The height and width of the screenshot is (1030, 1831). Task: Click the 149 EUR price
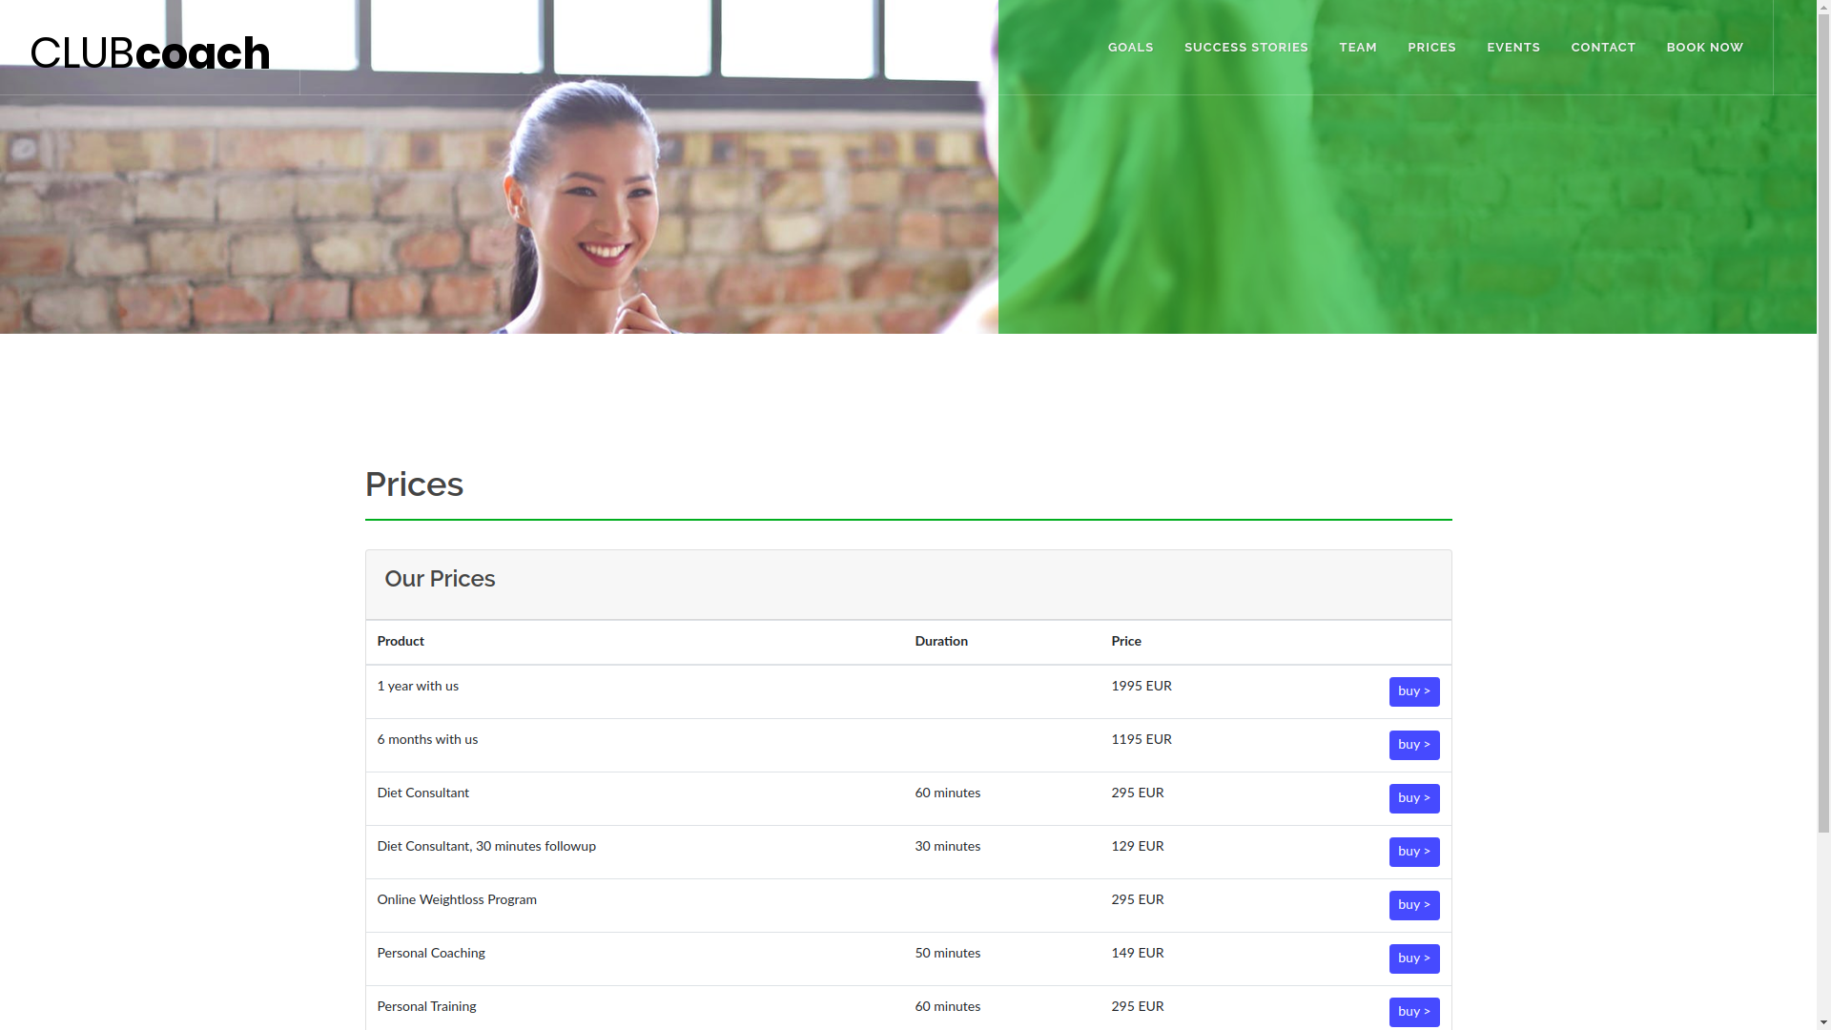[1137, 953]
